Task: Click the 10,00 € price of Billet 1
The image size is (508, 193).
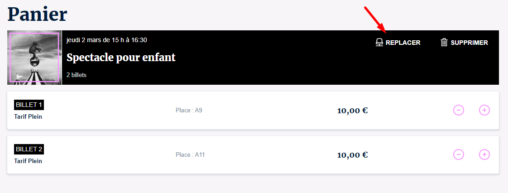Action: pyautogui.click(x=352, y=111)
